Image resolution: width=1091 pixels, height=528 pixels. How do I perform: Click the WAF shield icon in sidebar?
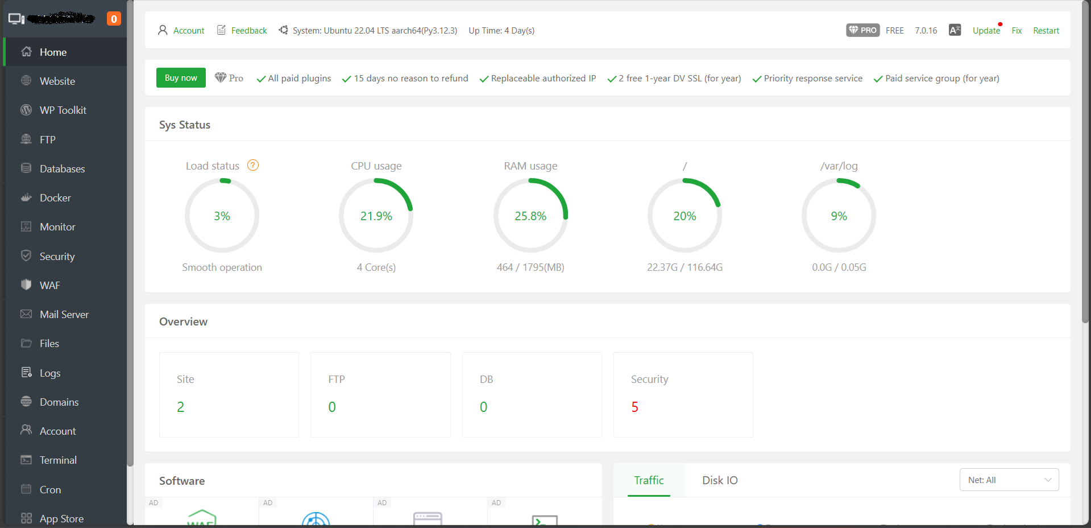(26, 285)
